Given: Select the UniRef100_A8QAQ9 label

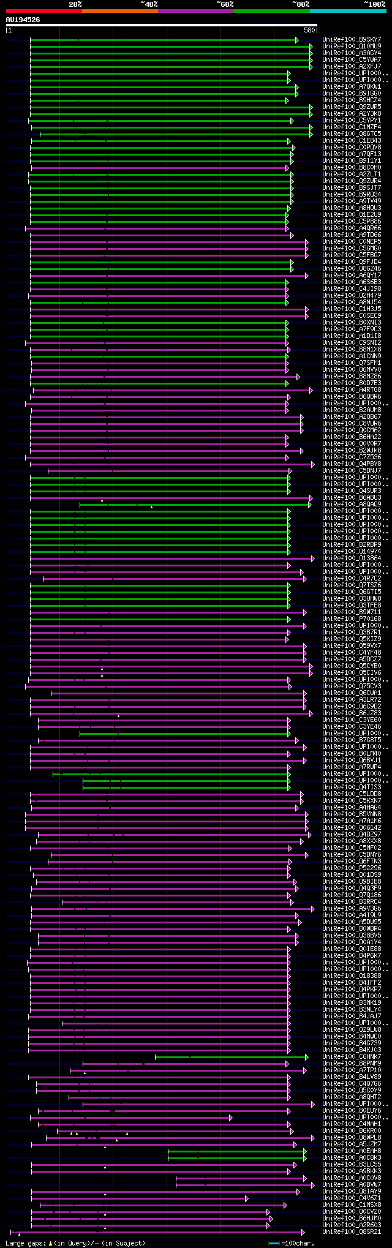Looking at the screenshot, I should coord(352,504).
